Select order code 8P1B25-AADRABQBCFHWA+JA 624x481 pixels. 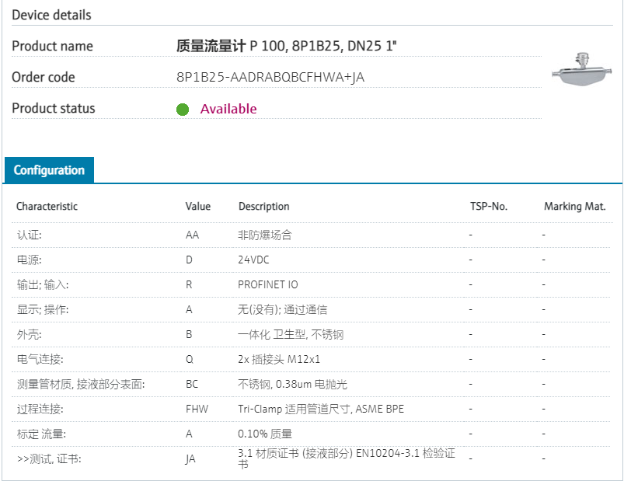(x=270, y=78)
